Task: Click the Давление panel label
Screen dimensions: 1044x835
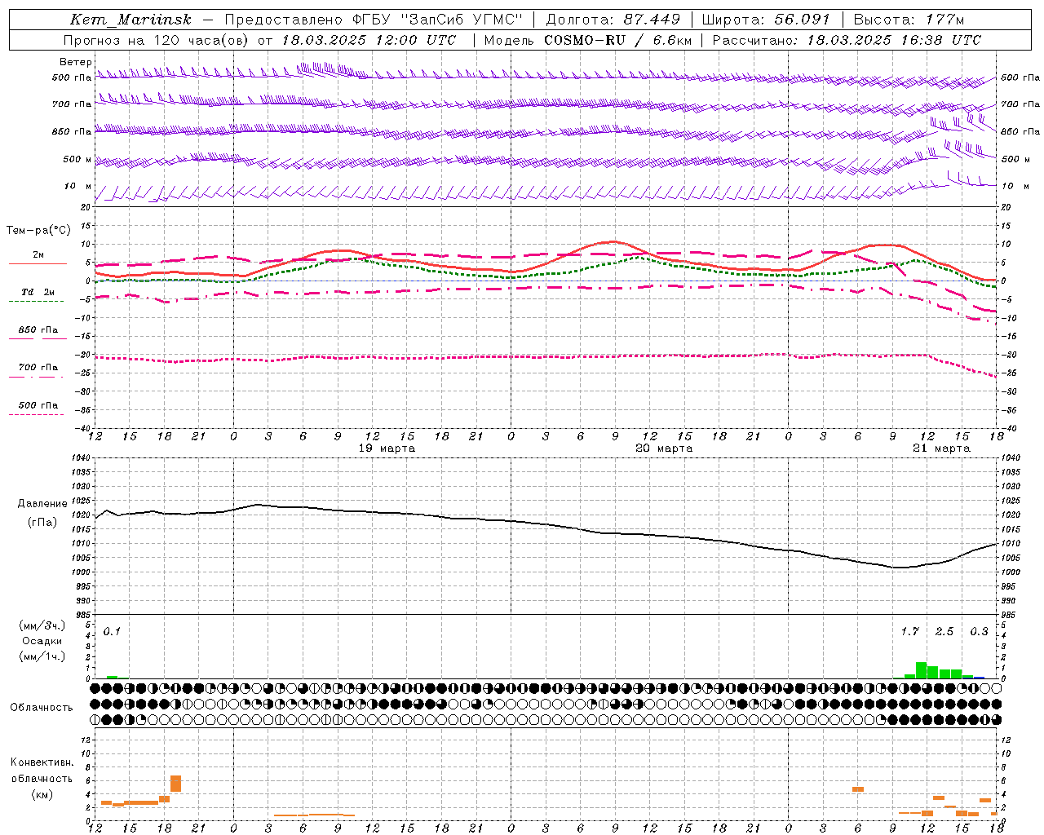Action: 42,504
